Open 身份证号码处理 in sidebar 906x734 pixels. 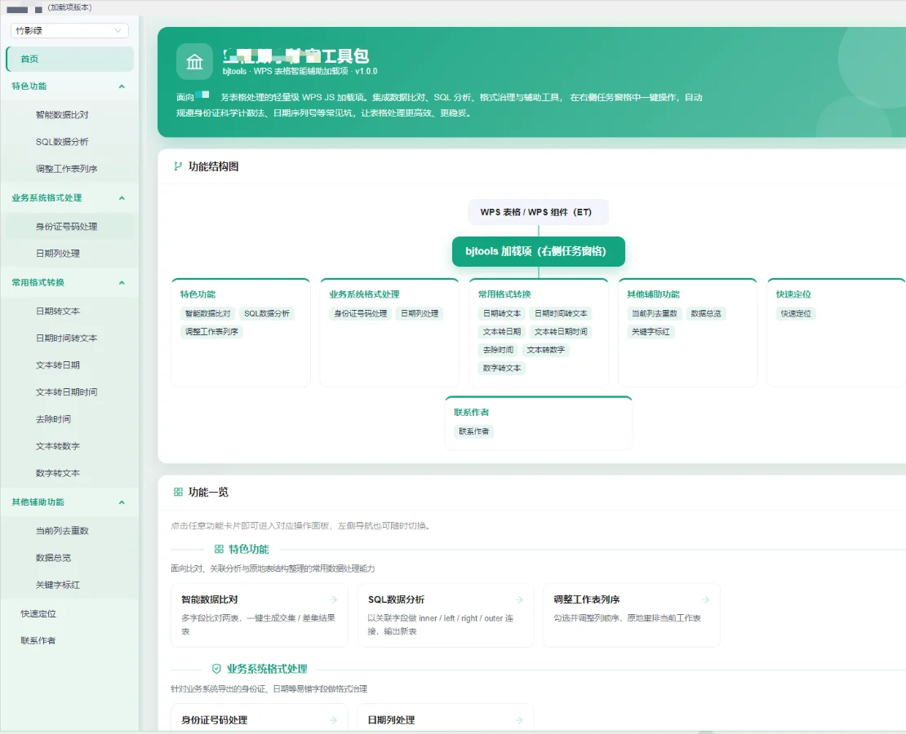[x=70, y=227]
